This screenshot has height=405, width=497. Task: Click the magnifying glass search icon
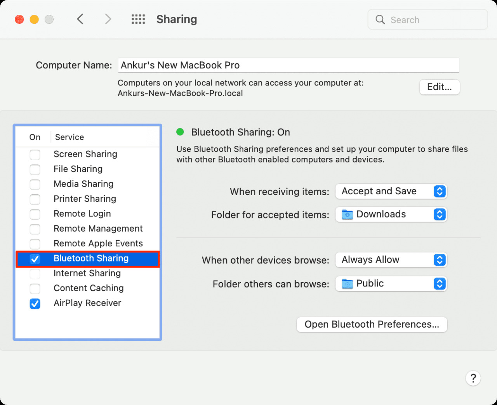(380, 20)
